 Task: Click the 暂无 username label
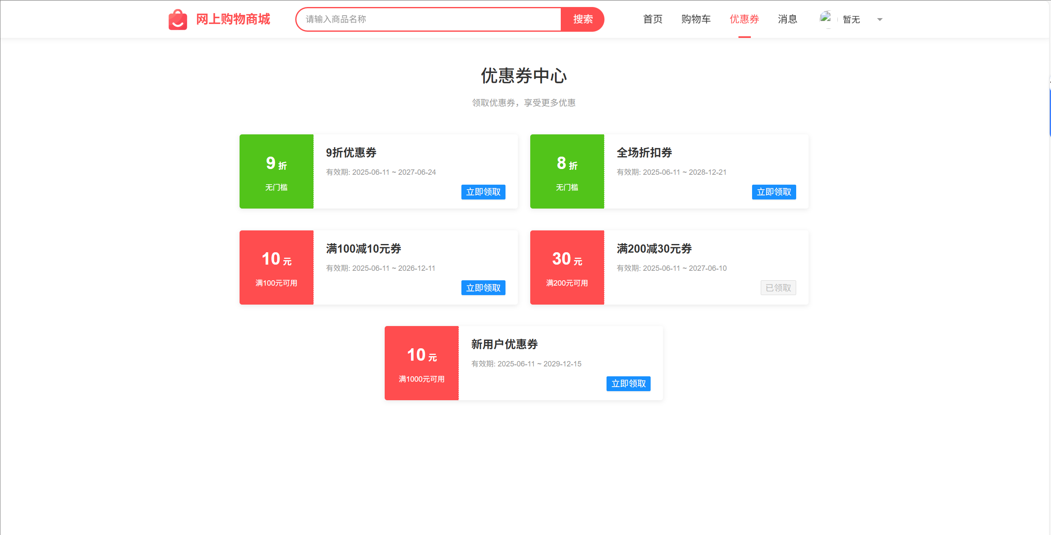click(x=851, y=19)
